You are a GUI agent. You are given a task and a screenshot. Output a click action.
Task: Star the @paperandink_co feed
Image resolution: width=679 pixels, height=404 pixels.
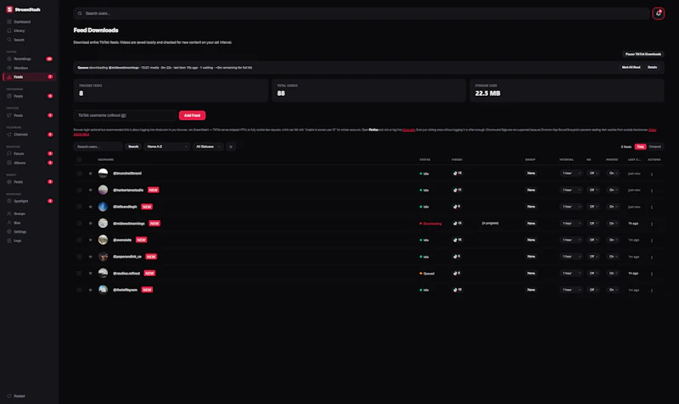(x=91, y=257)
